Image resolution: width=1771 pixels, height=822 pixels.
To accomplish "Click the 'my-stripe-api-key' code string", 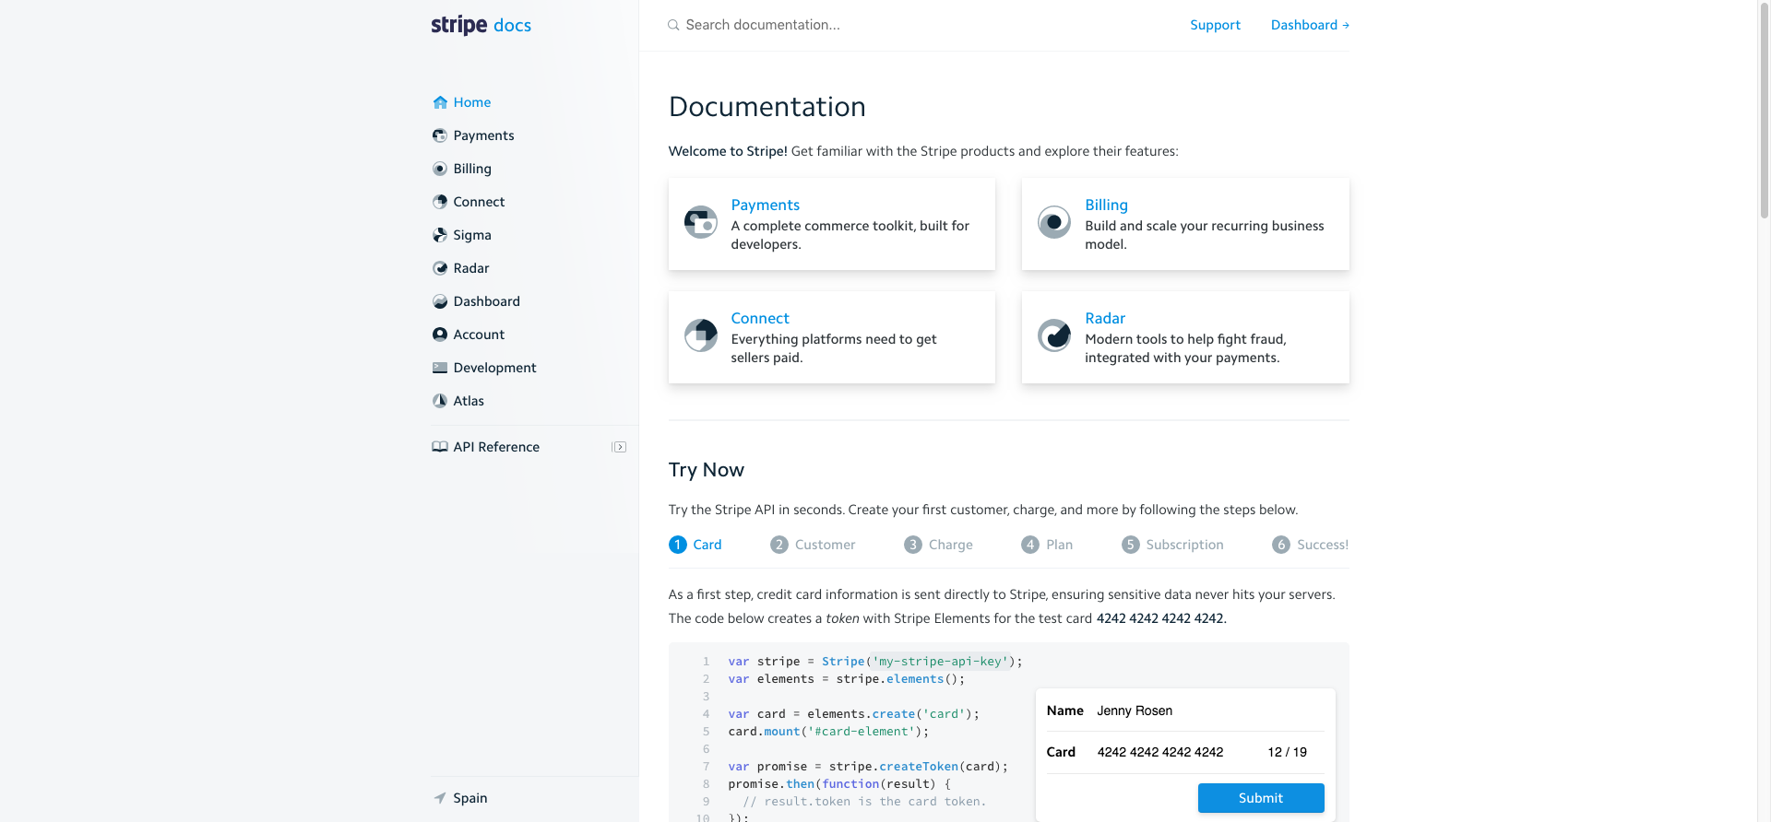I will tap(940, 662).
